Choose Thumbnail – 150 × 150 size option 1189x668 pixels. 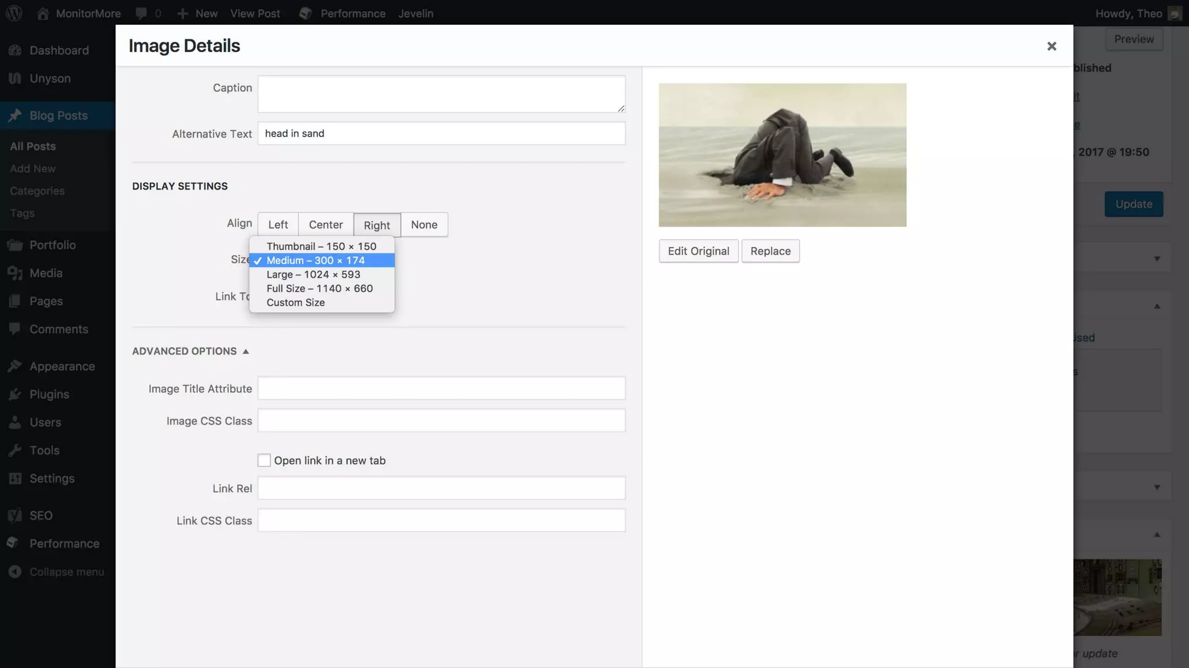coord(321,246)
